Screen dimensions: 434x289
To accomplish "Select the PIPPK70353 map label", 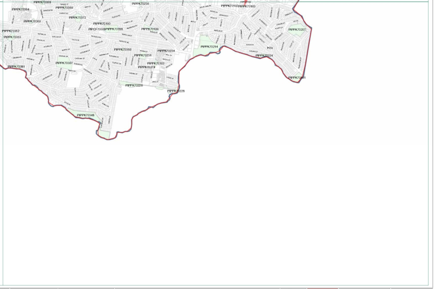I will [x=12, y=37].
